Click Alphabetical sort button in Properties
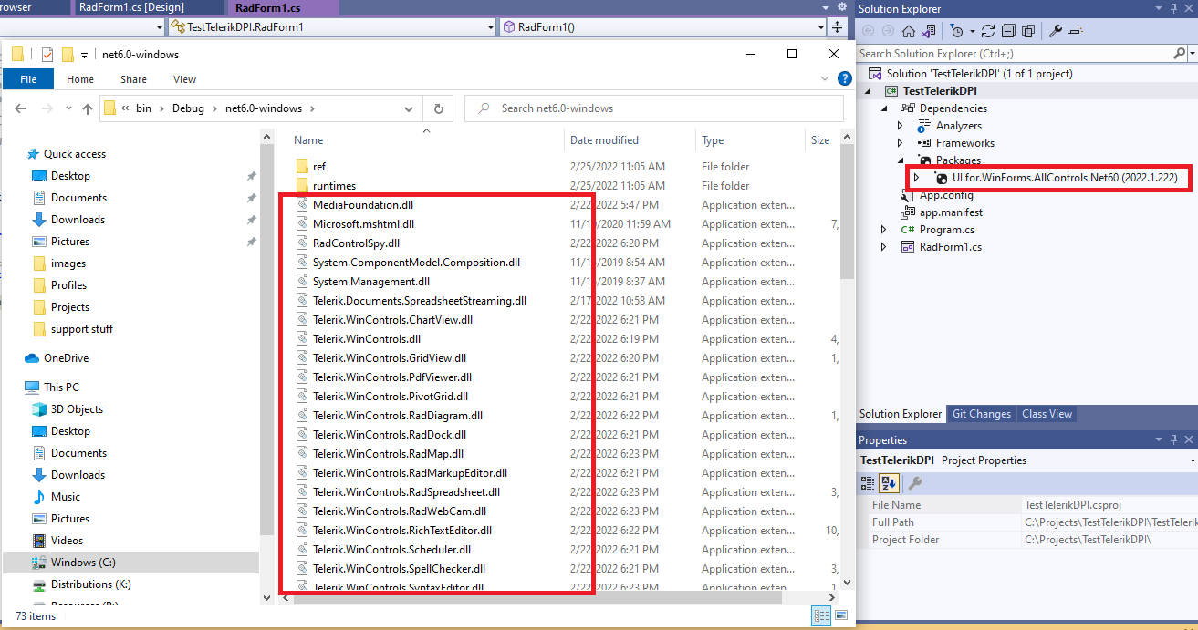The height and width of the screenshot is (630, 1198). pos(891,483)
